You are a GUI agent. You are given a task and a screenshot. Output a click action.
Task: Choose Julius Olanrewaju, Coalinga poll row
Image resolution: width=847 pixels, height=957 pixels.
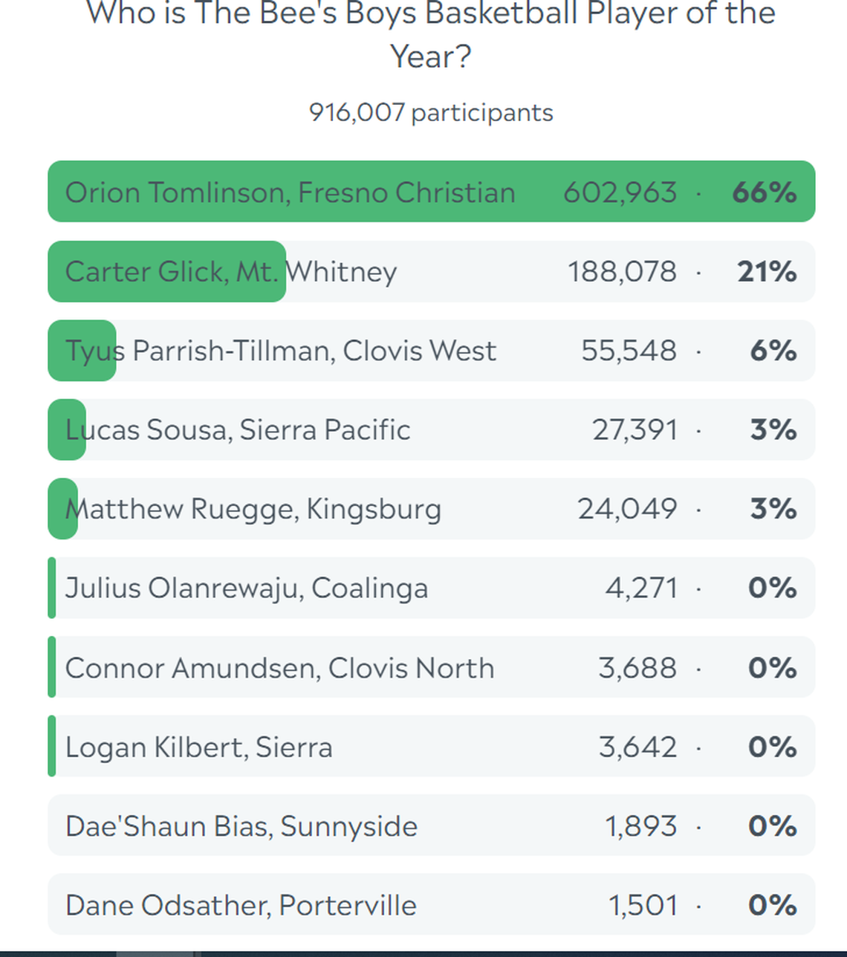coord(247,588)
